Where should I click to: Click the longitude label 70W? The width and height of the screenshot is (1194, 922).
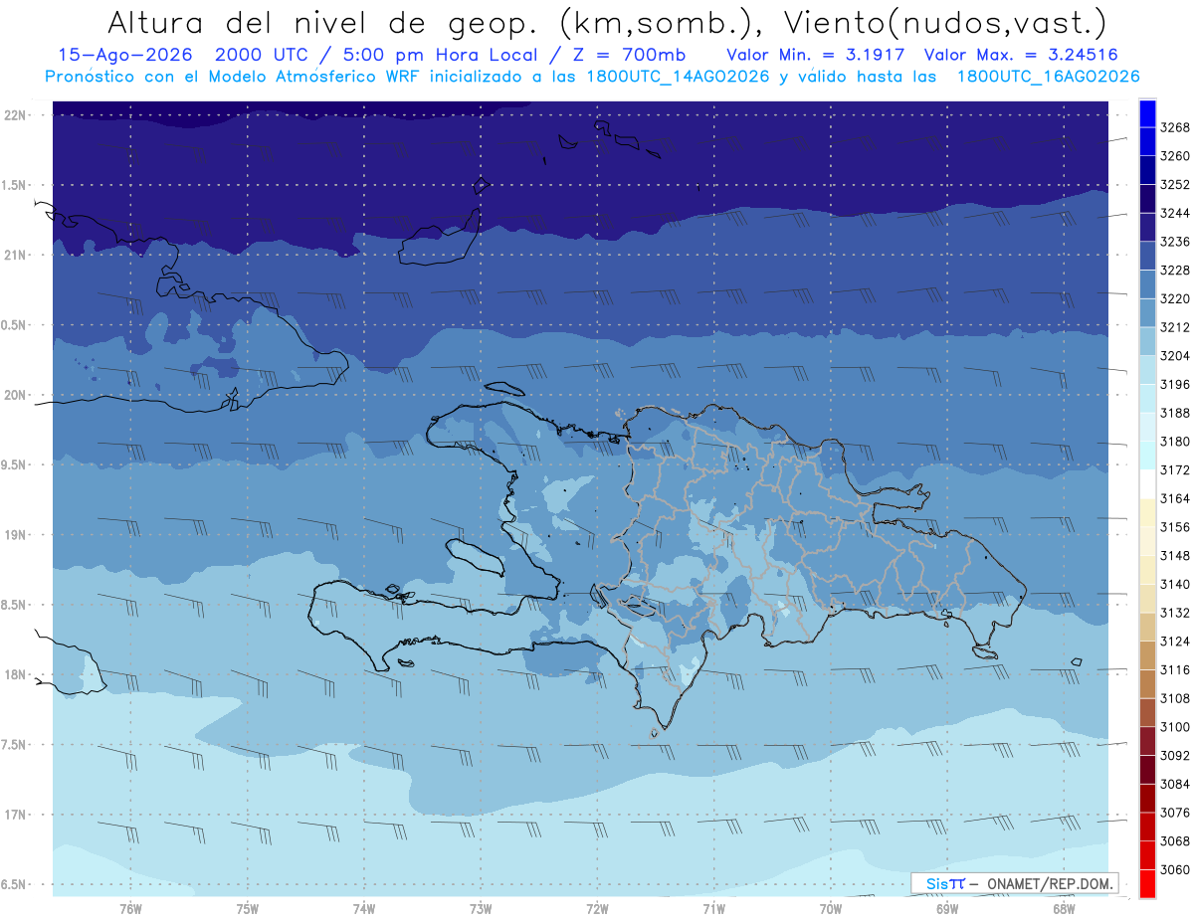point(831,908)
